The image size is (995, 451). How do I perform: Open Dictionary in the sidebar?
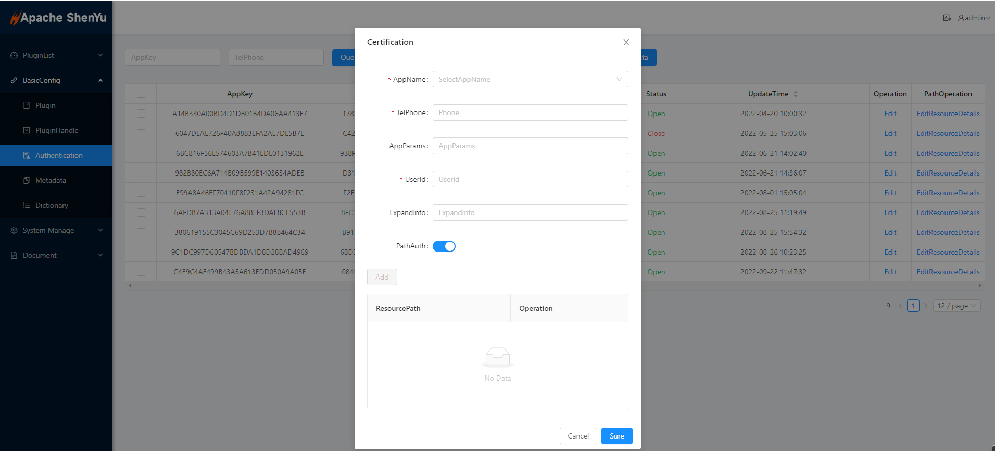[56, 205]
